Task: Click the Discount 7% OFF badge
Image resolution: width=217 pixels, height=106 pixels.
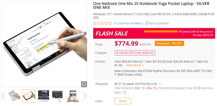Action: (169, 43)
